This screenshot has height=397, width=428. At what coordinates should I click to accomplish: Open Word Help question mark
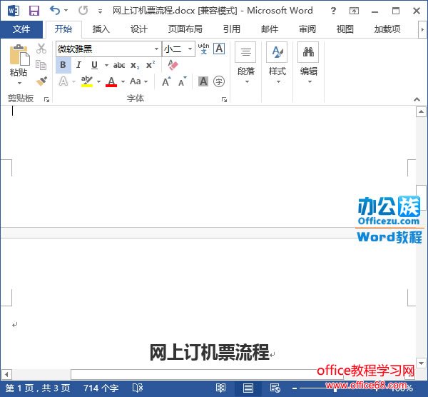click(333, 11)
